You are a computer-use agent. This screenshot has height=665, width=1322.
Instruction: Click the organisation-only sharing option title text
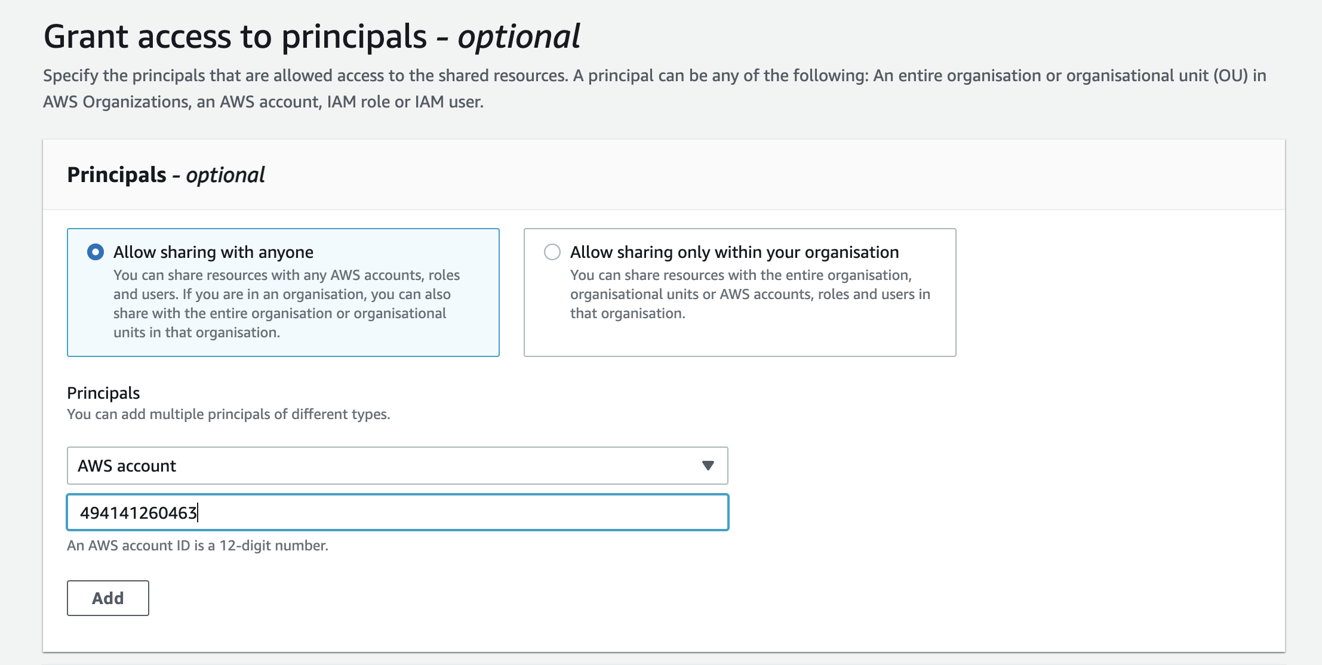coord(734,253)
